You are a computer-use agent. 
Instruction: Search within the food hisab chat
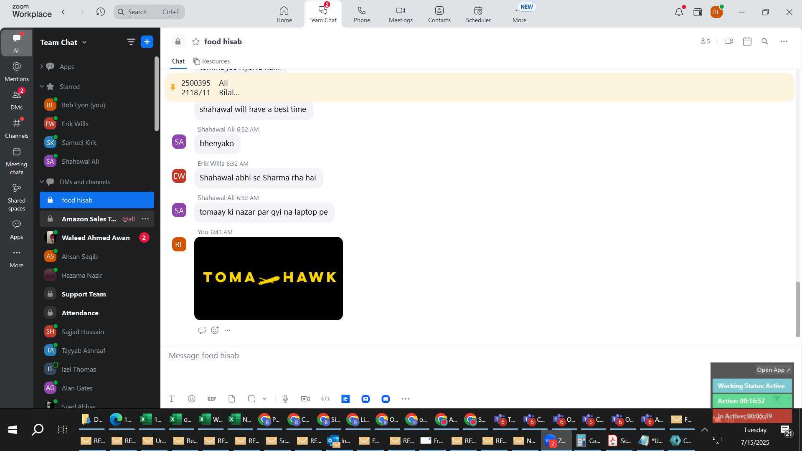765,41
